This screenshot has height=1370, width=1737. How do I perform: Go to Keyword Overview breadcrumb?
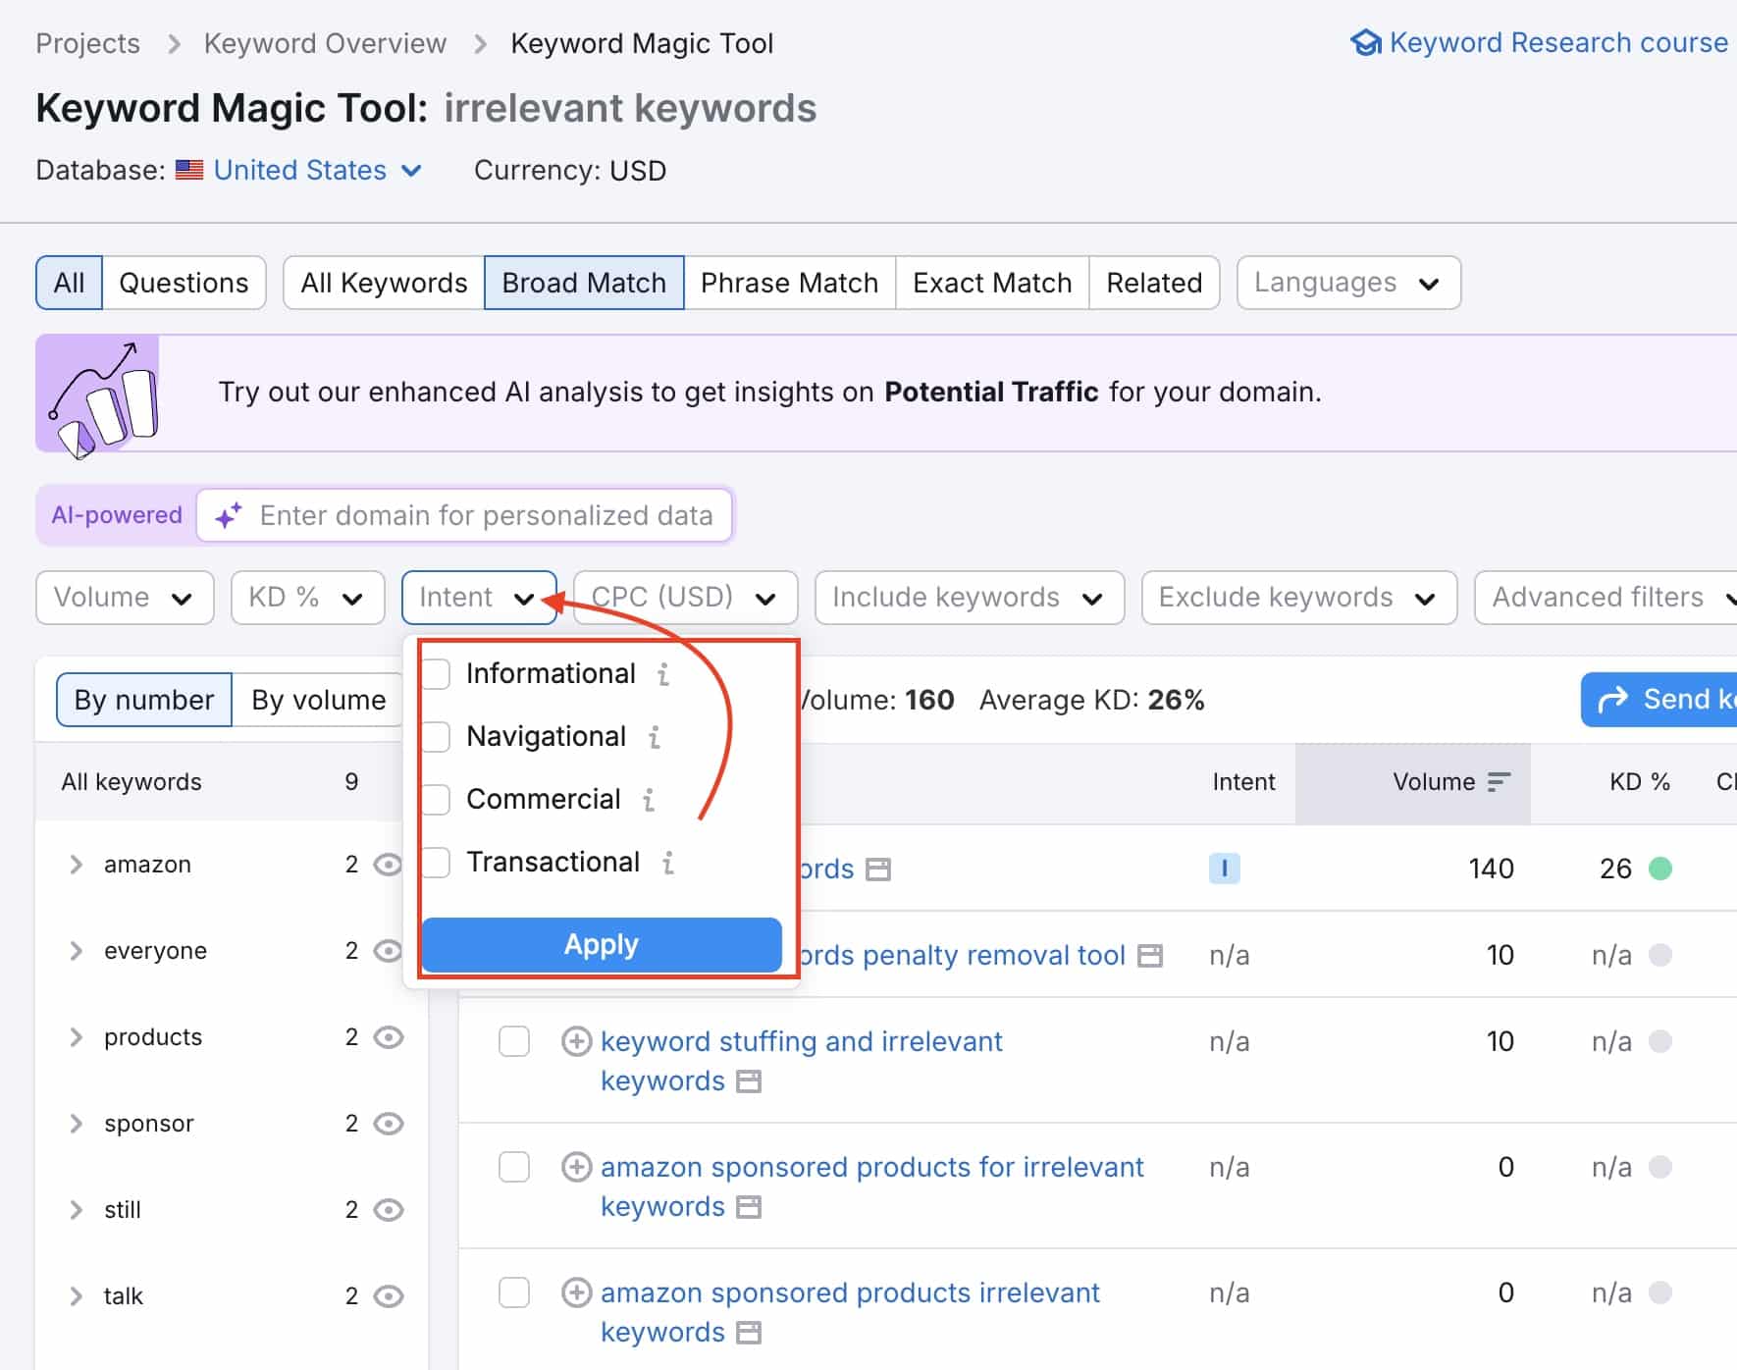[x=325, y=44]
